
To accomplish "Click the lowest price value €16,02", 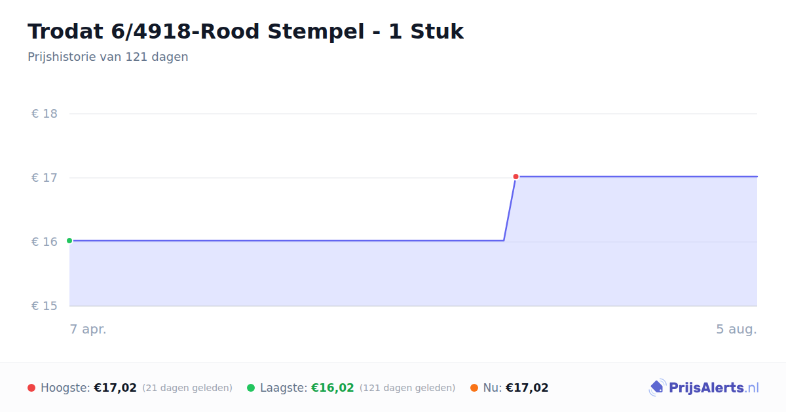I will point(333,388).
